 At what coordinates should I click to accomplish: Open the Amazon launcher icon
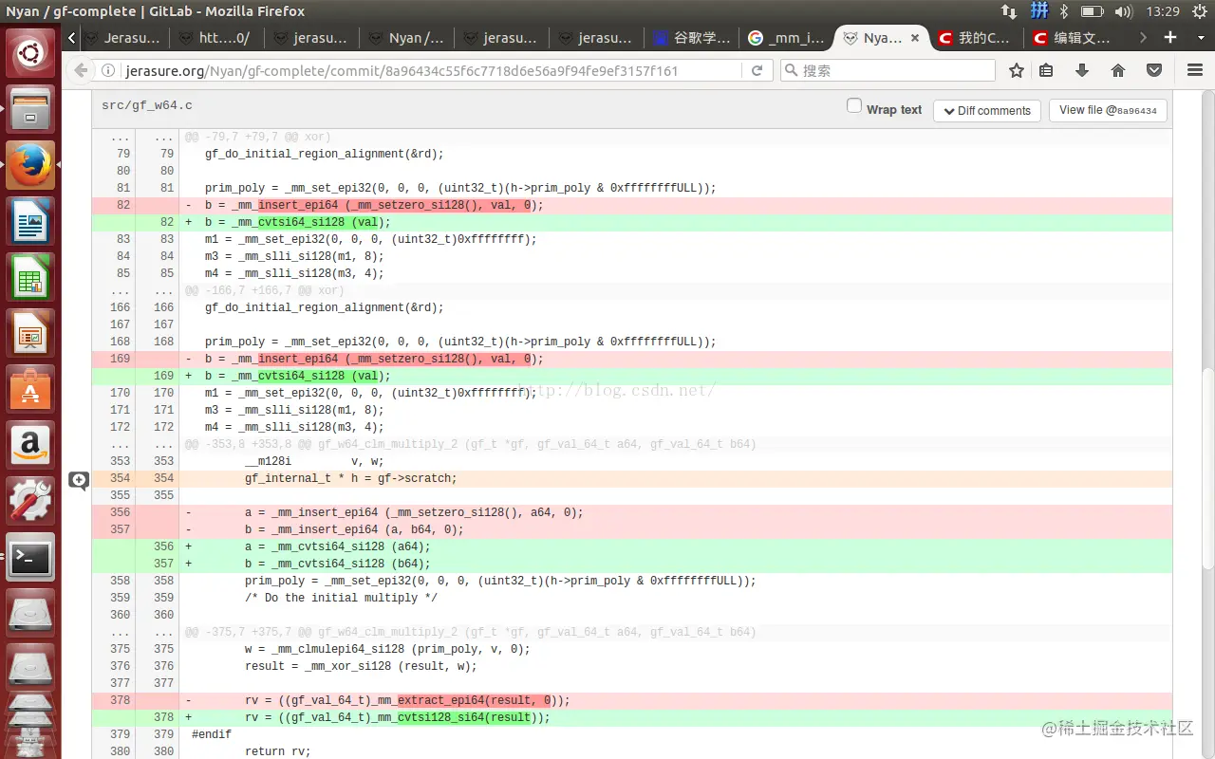tap(31, 444)
